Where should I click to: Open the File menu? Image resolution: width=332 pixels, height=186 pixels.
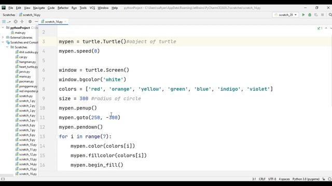coord(10,8)
